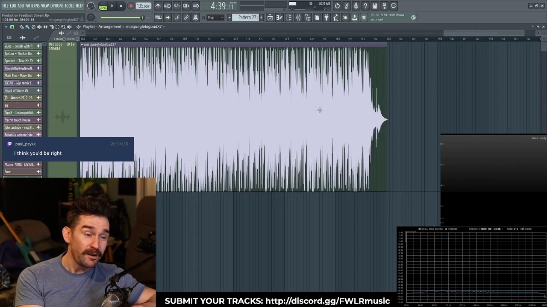Open the plugin picker plug icon
The width and height of the screenshot is (547, 307).
(326, 17)
